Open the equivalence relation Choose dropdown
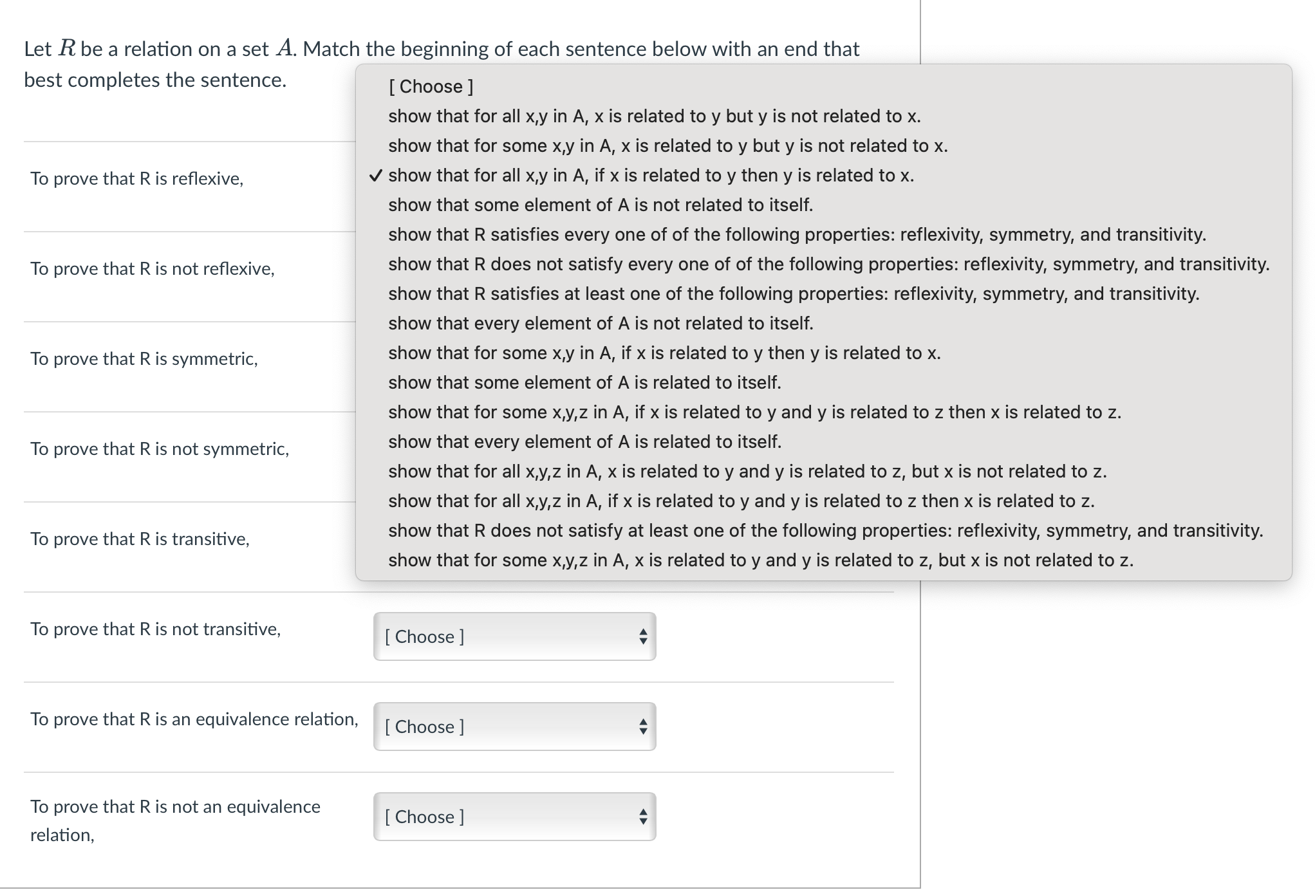Viewport: 1315px width, 890px height. coord(513,727)
